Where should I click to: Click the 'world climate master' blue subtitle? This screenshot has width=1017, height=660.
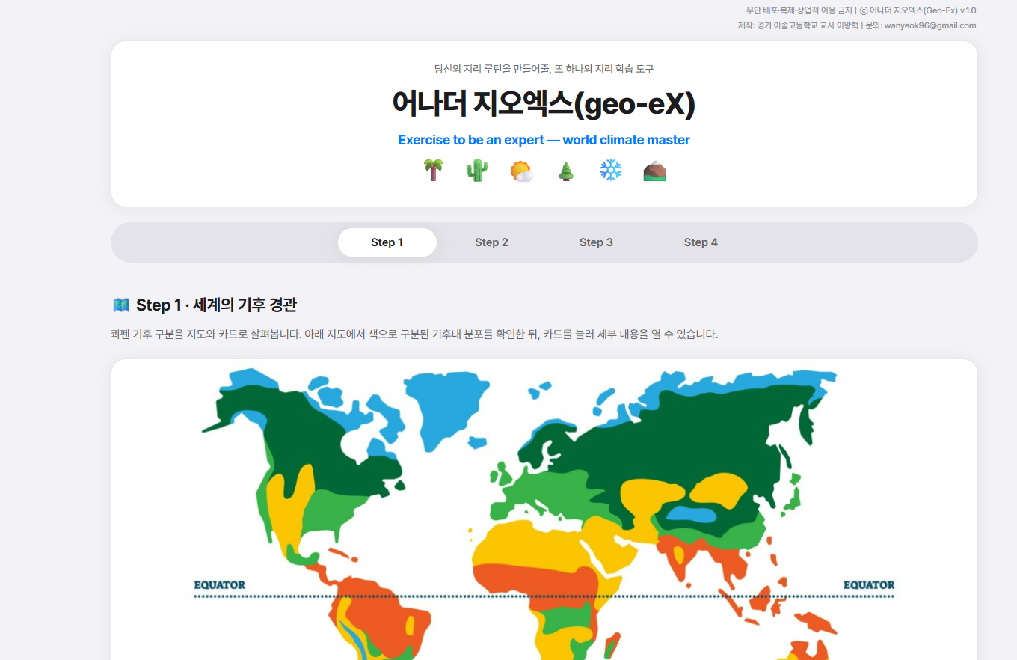click(627, 140)
